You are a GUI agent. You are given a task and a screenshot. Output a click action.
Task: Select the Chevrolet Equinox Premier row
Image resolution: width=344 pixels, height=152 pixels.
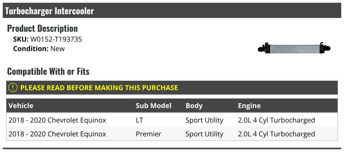(172, 134)
